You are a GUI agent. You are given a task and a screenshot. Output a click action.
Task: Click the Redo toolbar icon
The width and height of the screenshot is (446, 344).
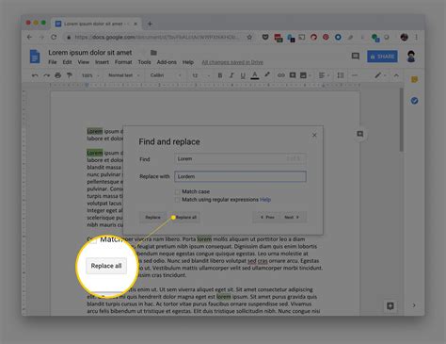tap(46, 75)
